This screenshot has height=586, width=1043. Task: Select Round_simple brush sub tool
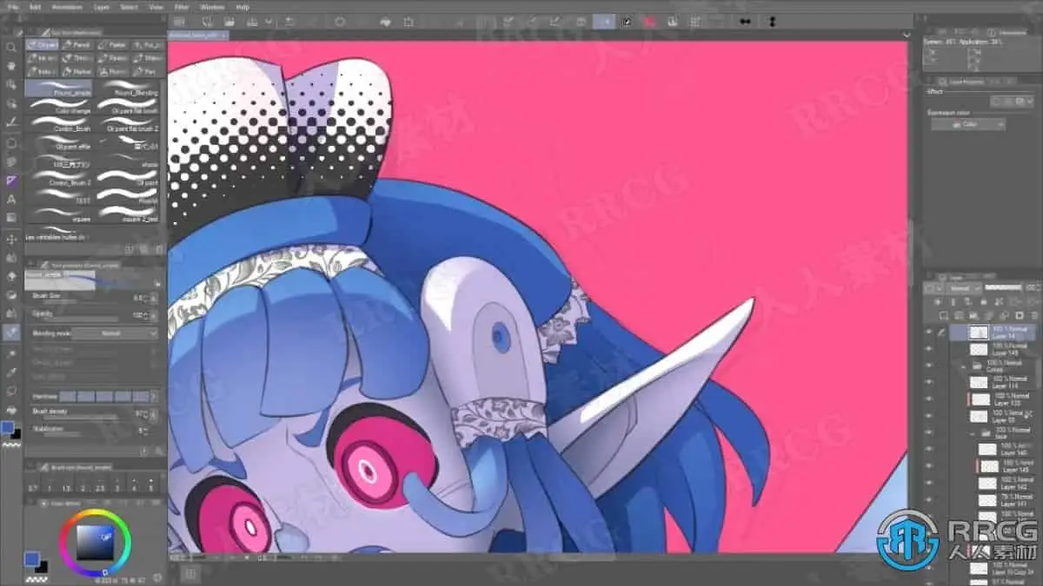pos(58,88)
